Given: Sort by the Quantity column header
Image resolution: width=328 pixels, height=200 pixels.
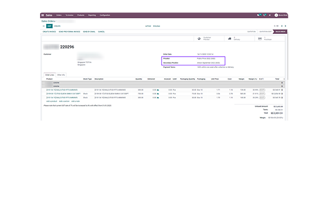Looking at the screenshot, I should pos(139,79).
